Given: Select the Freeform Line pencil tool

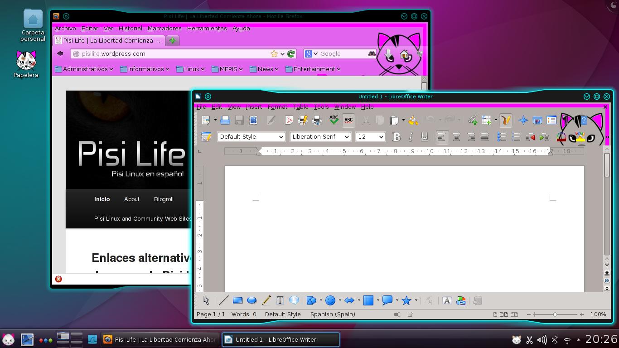Looking at the screenshot, I should pos(266,300).
